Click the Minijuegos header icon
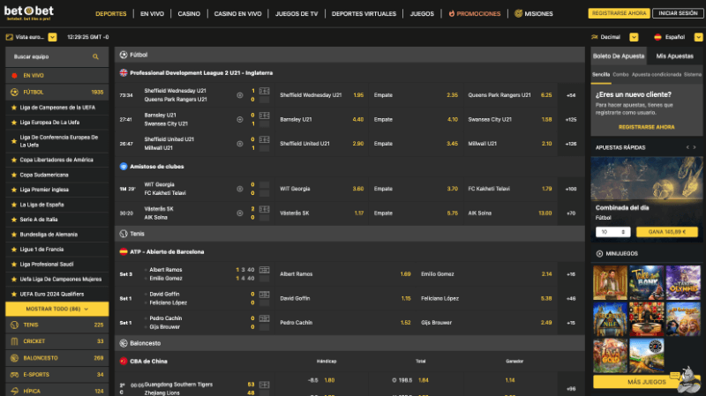706x396 pixels. click(x=599, y=254)
